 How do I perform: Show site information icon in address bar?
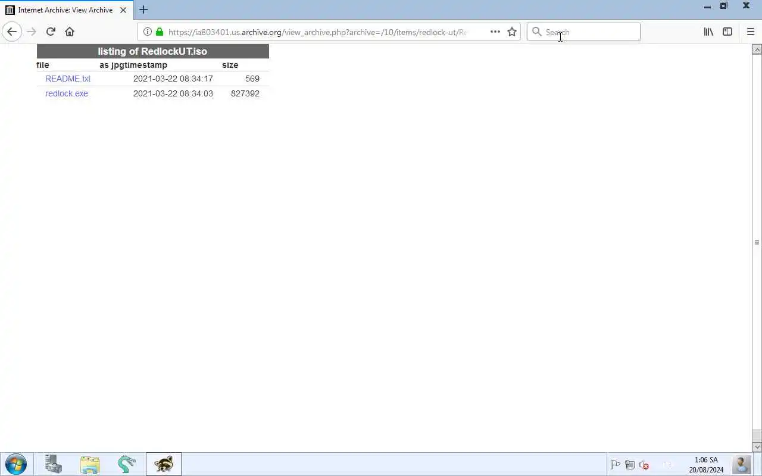[x=147, y=32]
